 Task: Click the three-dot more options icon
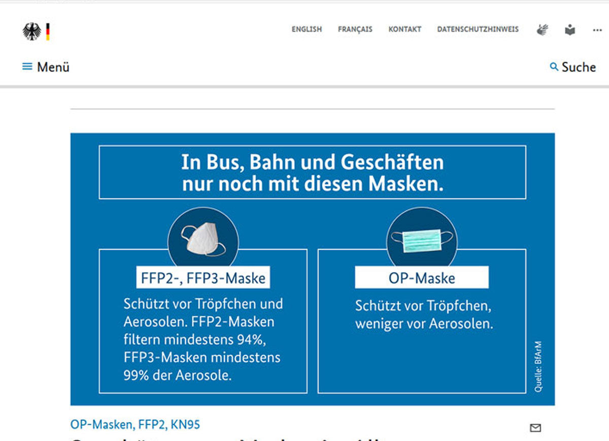coord(597,30)
